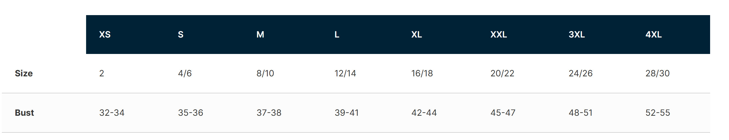Click the 3XL column header
Viewport: 729px width, 140px height.
[x=577, y=35]
